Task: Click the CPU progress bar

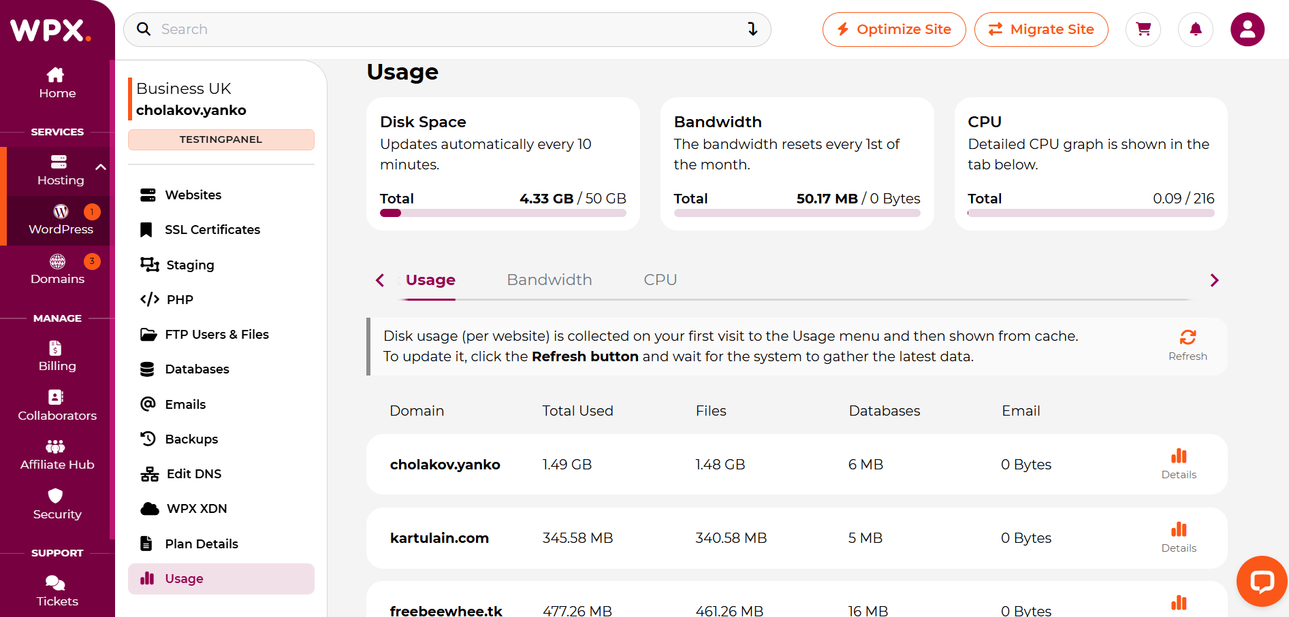Action: coord(1091,213)
